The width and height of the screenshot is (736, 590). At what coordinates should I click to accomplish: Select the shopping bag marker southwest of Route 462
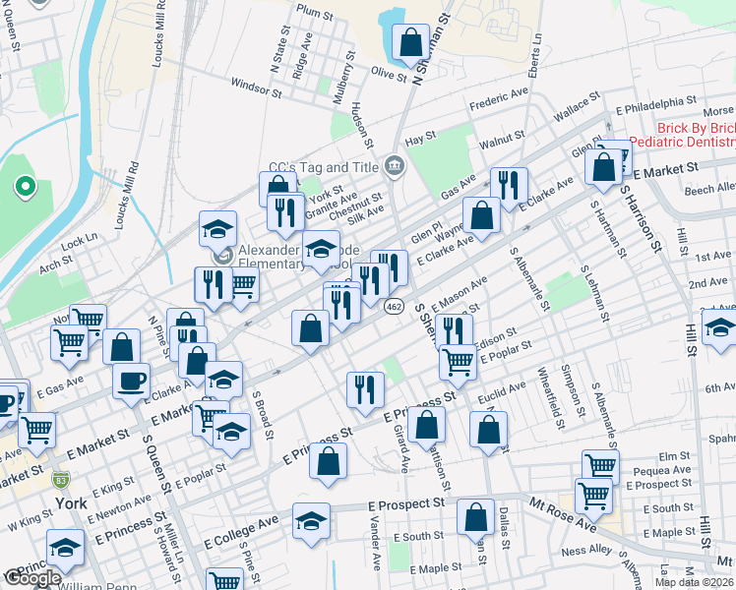[310, 329]
